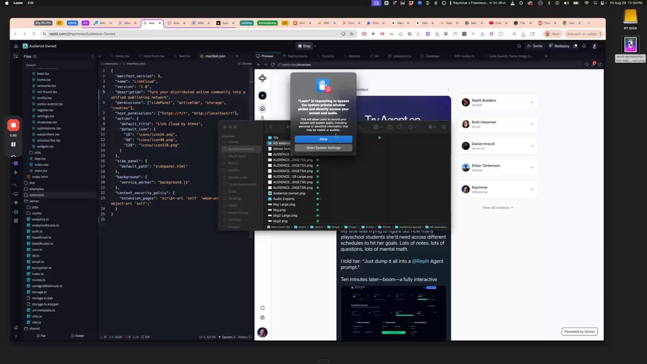The image size is (647, 364).
Task: Open showcase.tsx in file tree
Action: pos(47,122)
